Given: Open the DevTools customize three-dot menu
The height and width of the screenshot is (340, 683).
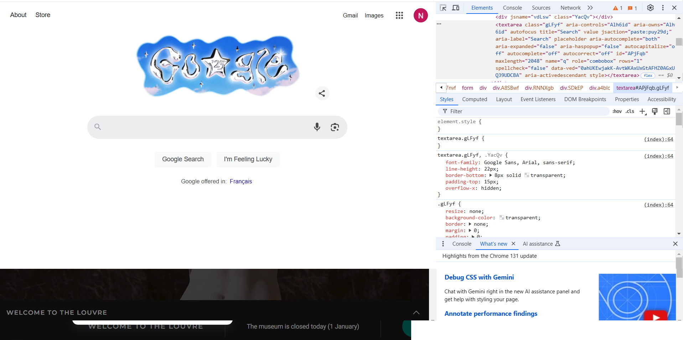Looking at the screenshot, I should point(663,8).
